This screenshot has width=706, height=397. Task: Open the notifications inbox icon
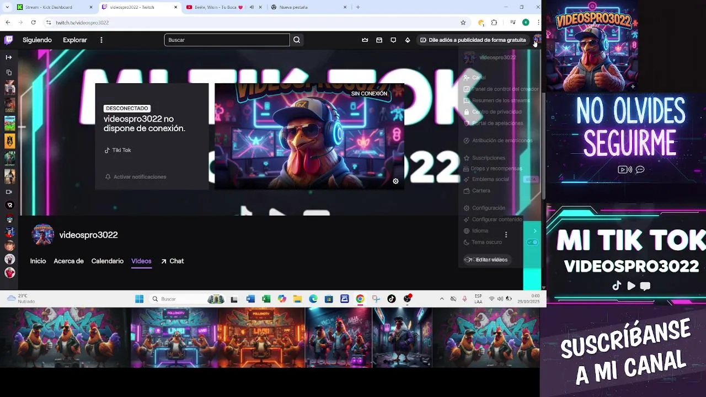point(379,40)
